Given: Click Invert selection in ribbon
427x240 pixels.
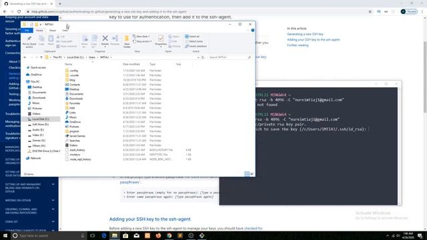Looking at the screenshot, I should [195, 46].
